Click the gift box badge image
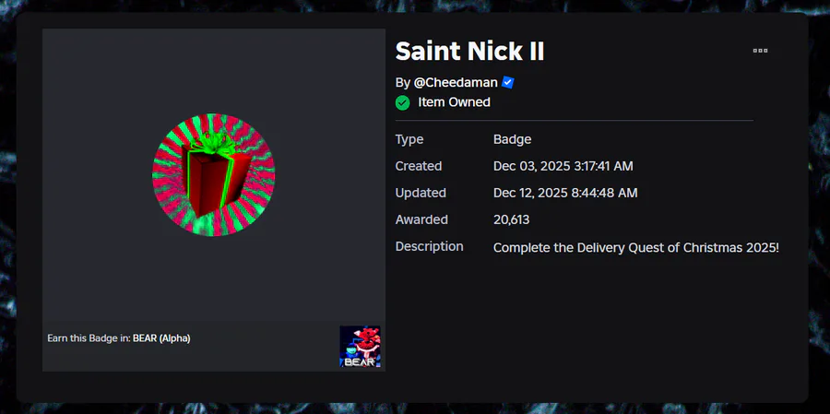The image size is (830, 414). pyautogui.click(x=213, y=174)
